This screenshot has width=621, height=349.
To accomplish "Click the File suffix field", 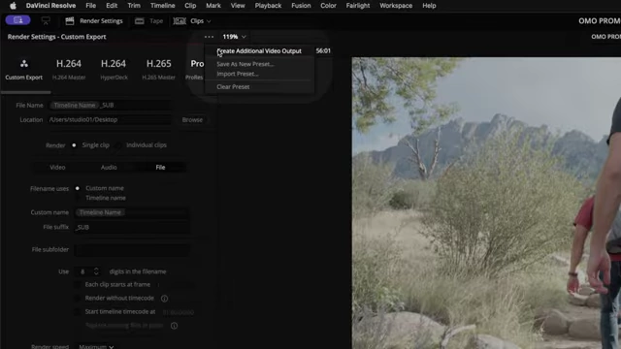I will point(132,227).
